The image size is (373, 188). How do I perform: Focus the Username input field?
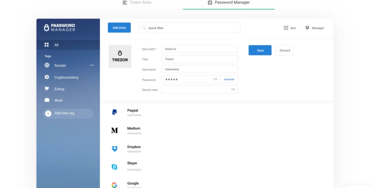point(199,69)
